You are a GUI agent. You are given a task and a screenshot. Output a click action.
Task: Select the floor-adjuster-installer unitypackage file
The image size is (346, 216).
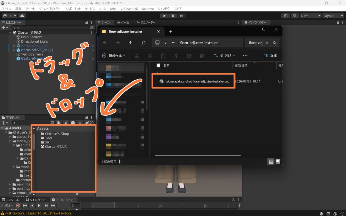(197, 81)
